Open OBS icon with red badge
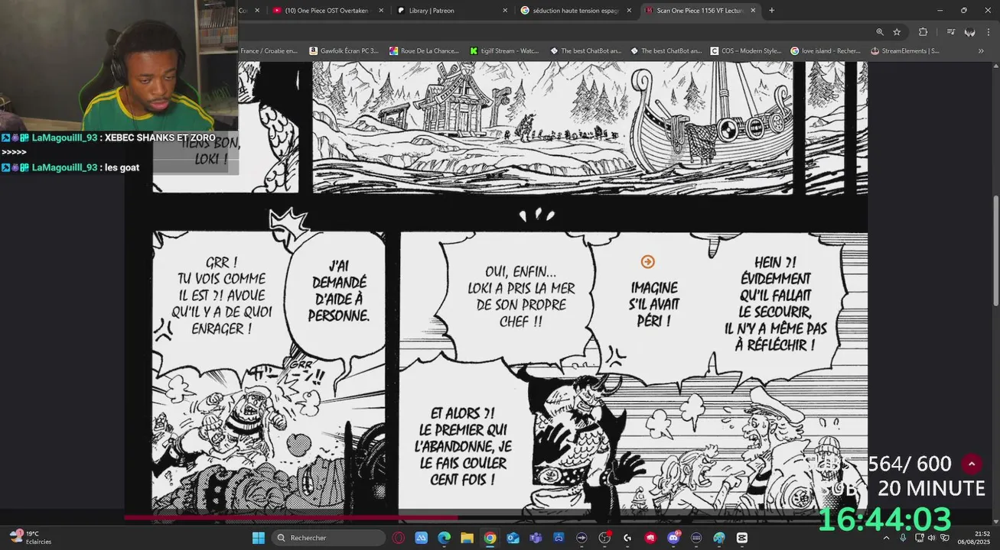Image resolution: width=1000 pixels, height=550 pixels. (604, 538)
